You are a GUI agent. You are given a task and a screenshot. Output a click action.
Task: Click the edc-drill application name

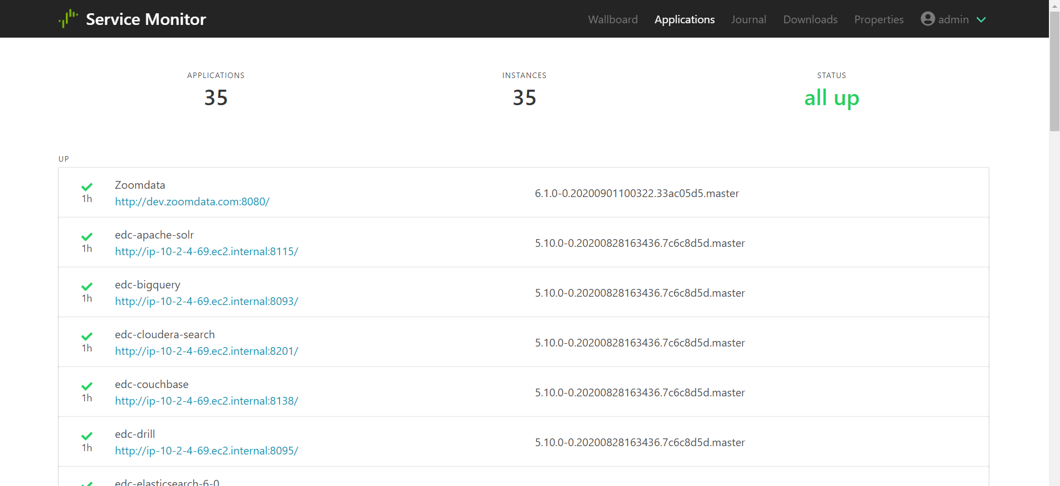(x=135, y=434)
